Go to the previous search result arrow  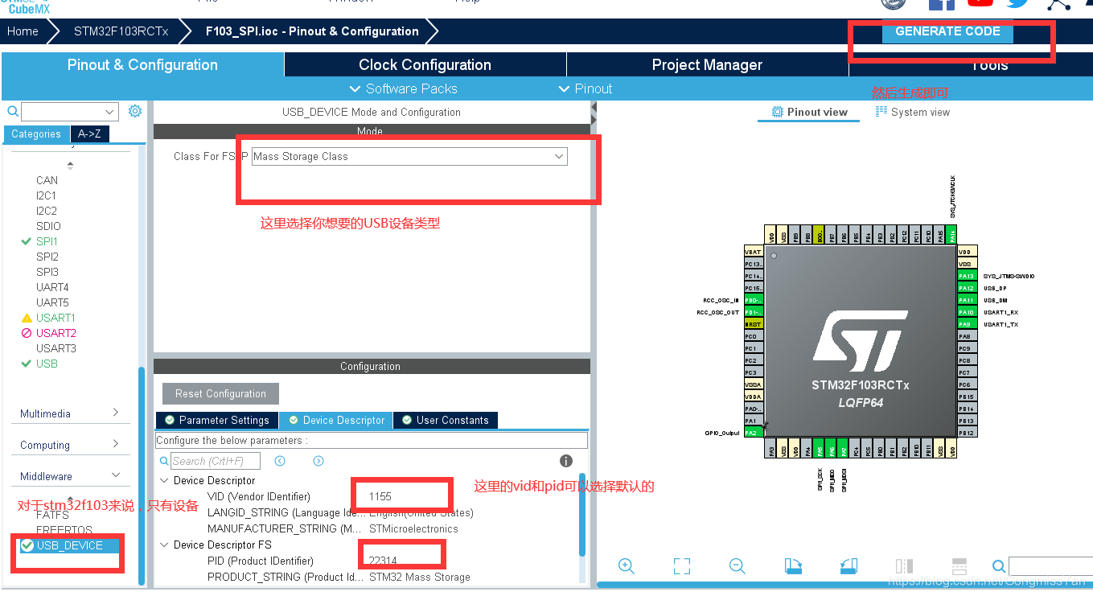(x=280, y=461)
